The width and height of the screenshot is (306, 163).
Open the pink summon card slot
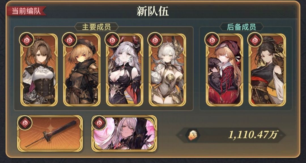pos(124,133)
